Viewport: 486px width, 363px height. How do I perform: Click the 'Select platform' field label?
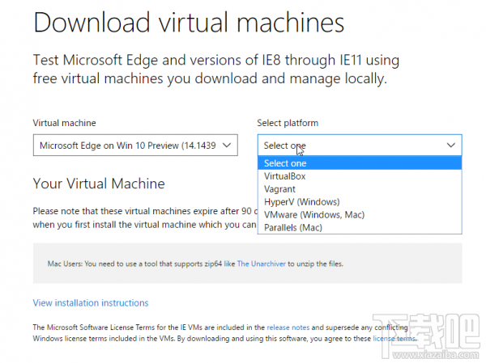288,123
